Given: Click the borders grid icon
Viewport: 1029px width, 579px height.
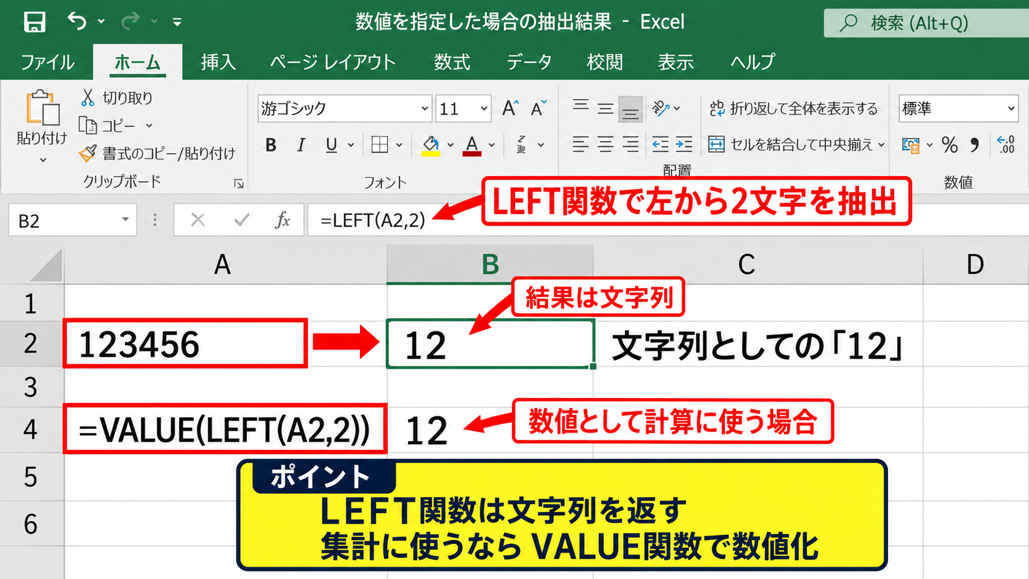Looking at the screenshot, I should tap(380, 145).
